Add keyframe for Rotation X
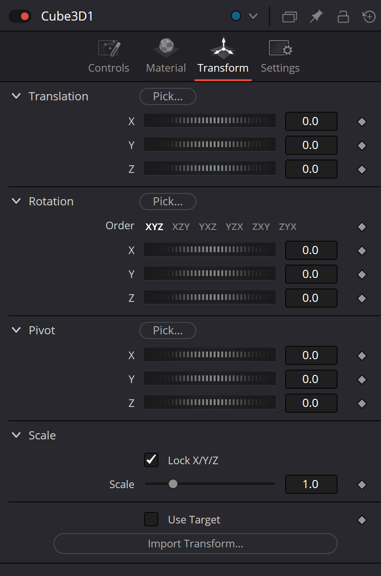This screenshot has height=576, width=381. [362, 251]
